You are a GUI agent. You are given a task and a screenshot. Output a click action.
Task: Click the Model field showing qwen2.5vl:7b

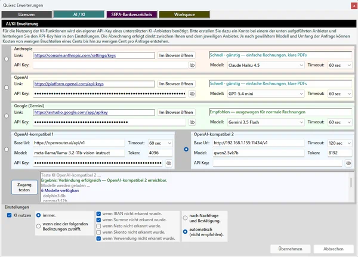tap(258, 153)
